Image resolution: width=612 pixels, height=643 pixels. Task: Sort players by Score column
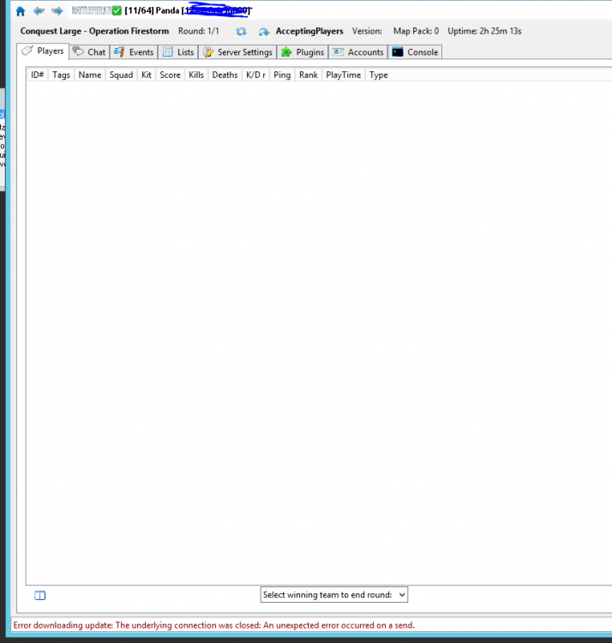pos(170,75)
